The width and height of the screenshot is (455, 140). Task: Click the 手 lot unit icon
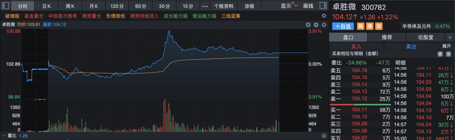tap(440, 54)
